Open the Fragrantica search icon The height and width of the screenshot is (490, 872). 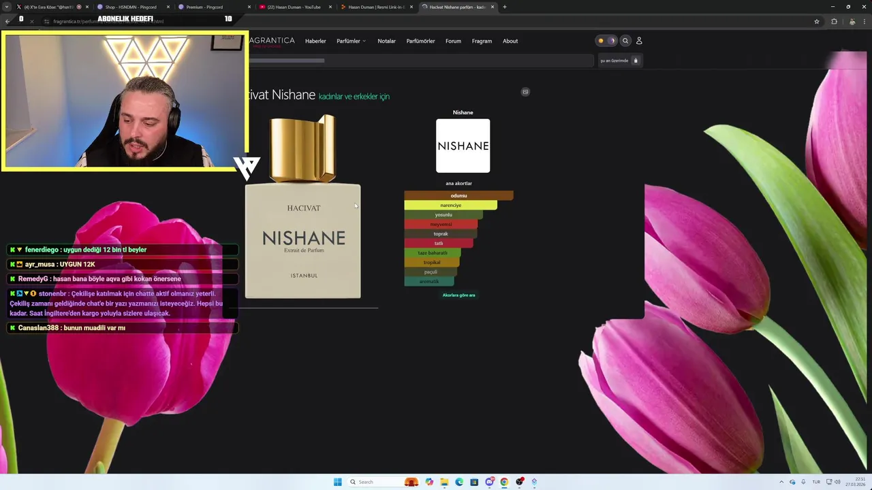[x=625, y=41]
